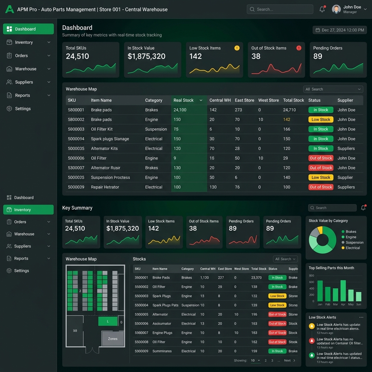Open the user account dropdown chevron
372x372 pixels.
click(365, 9)
